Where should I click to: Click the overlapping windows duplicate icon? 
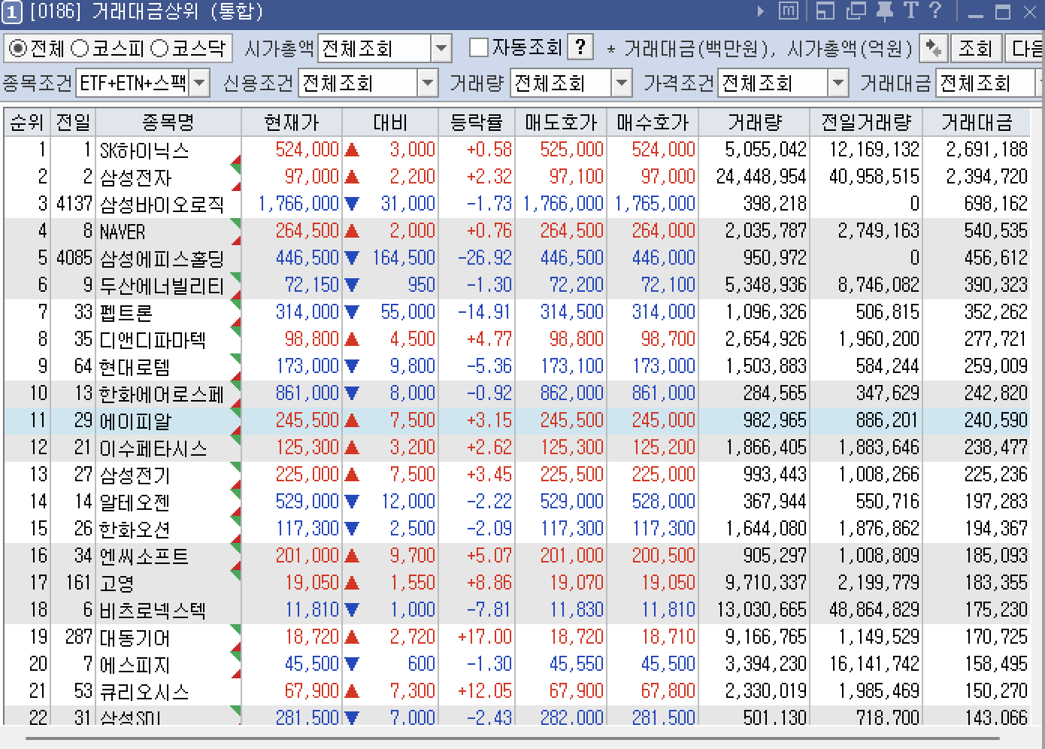[856, 11]
